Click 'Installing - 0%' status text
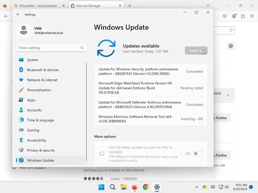Viewport: 258px width, 193px height. [x=192, y=119]
